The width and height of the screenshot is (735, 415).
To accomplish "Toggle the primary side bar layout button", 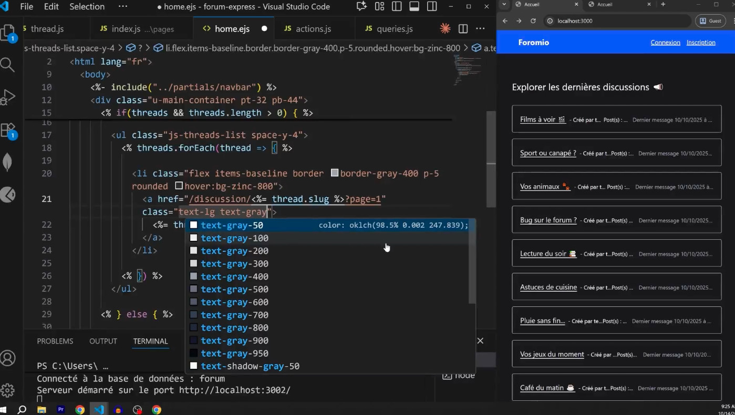I will click(397, 6).
